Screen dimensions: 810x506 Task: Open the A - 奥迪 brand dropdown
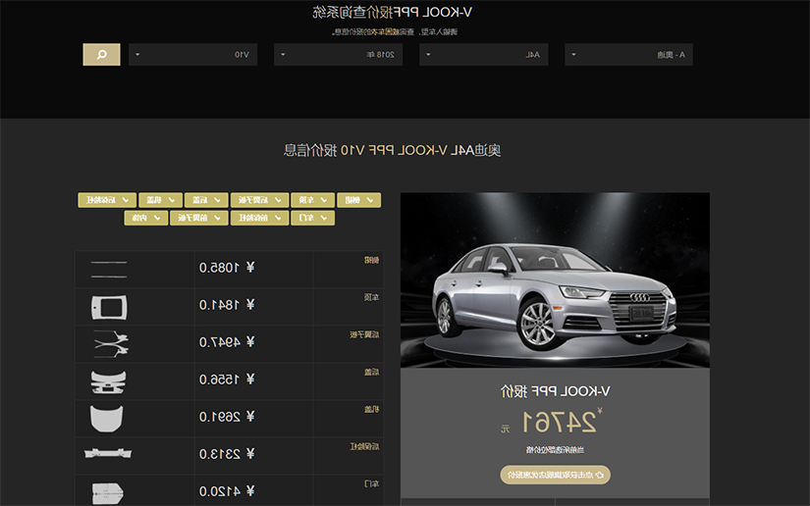(628, 55)
